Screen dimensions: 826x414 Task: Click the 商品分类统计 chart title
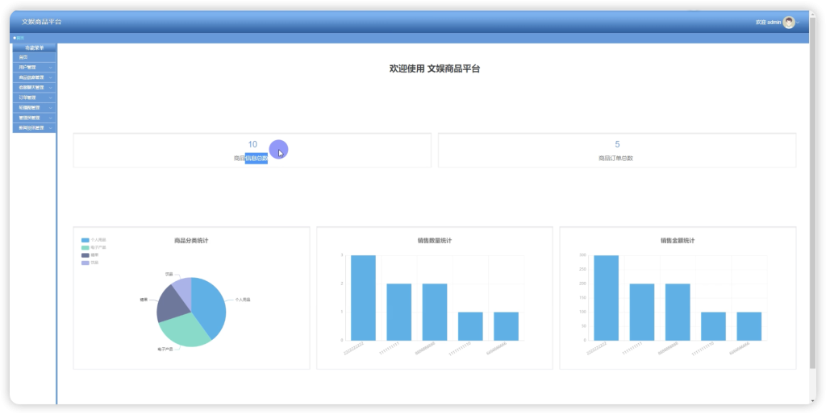pyautogui.click(x=191, y=240)
